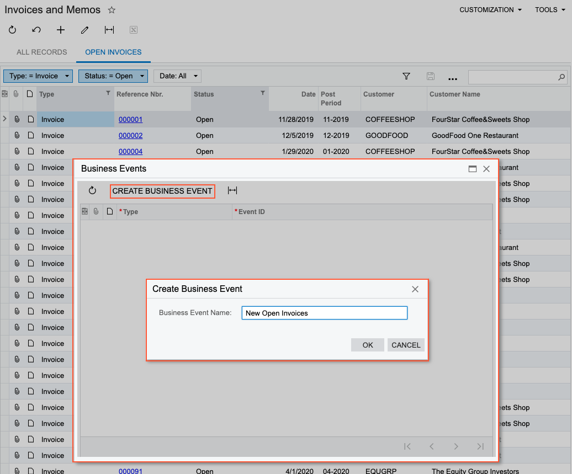Screen dimensions: 572x474
Task: Open the three-dots more options menu
Action: point(453,77)
